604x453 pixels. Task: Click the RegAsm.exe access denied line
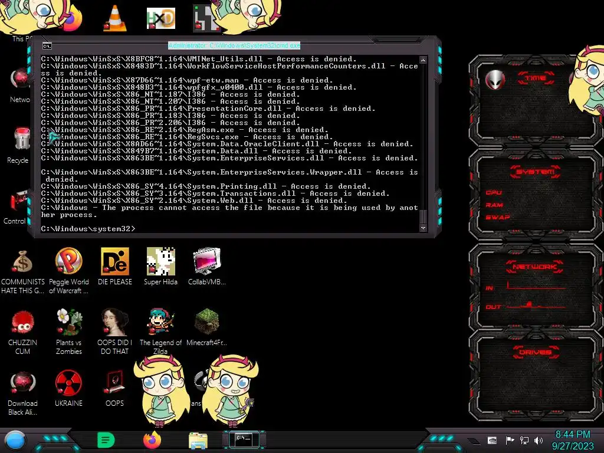point(185,130)
